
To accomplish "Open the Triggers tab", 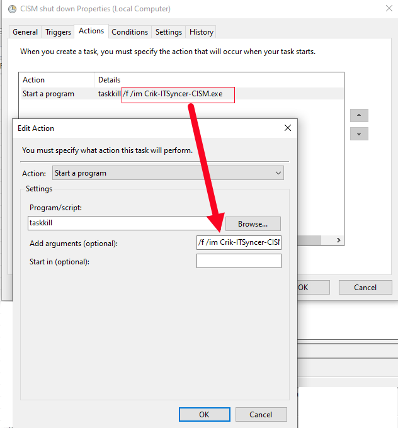I will [58, 32].
